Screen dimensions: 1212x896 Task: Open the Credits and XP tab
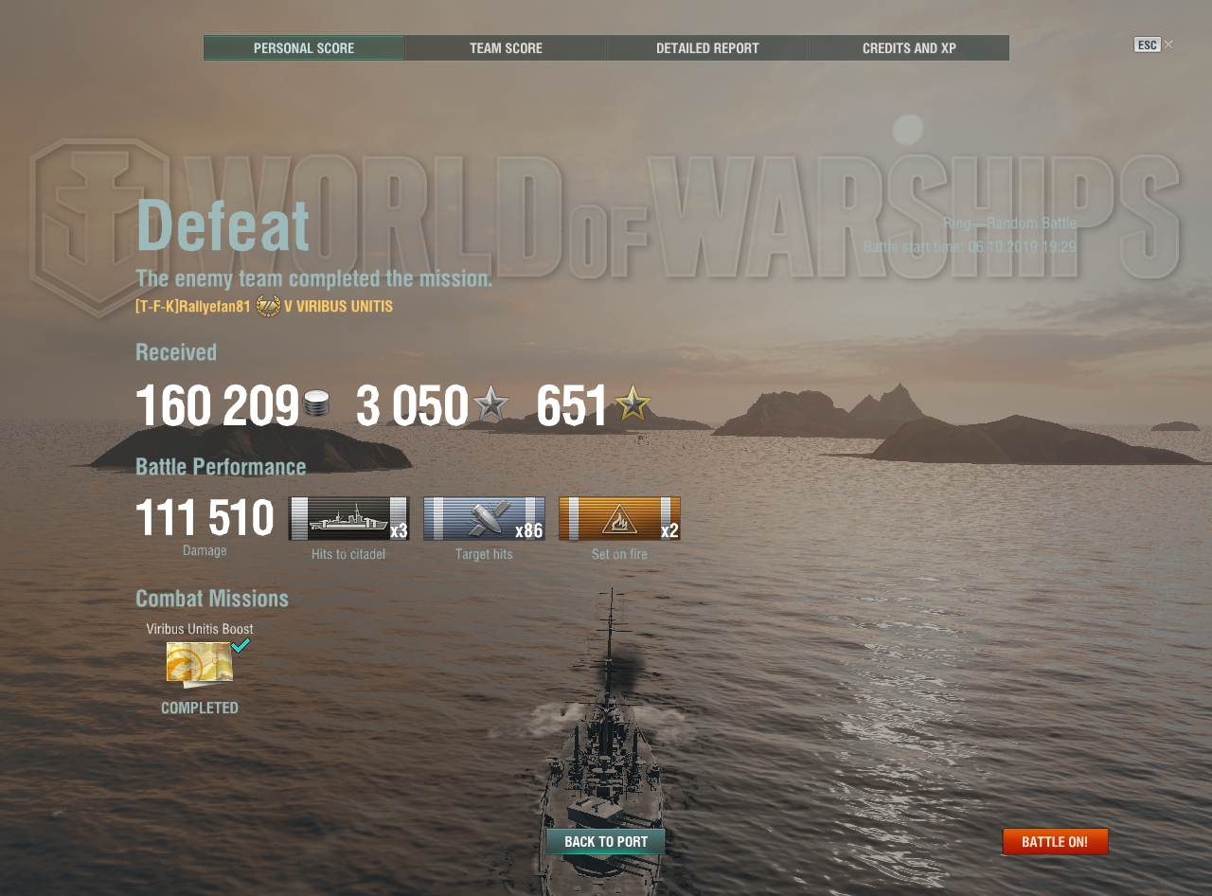[909, 48]
